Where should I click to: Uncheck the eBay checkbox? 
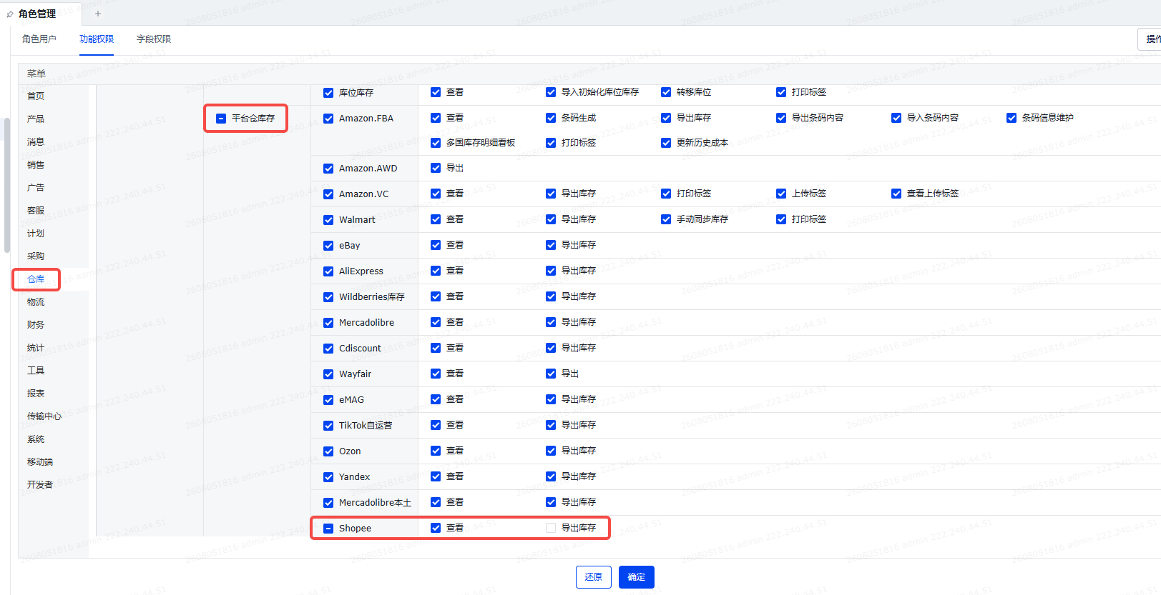click(x=328, y=246)
